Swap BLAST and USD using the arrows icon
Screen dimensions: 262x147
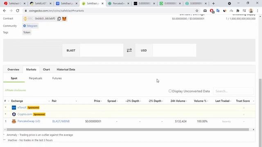129,50
